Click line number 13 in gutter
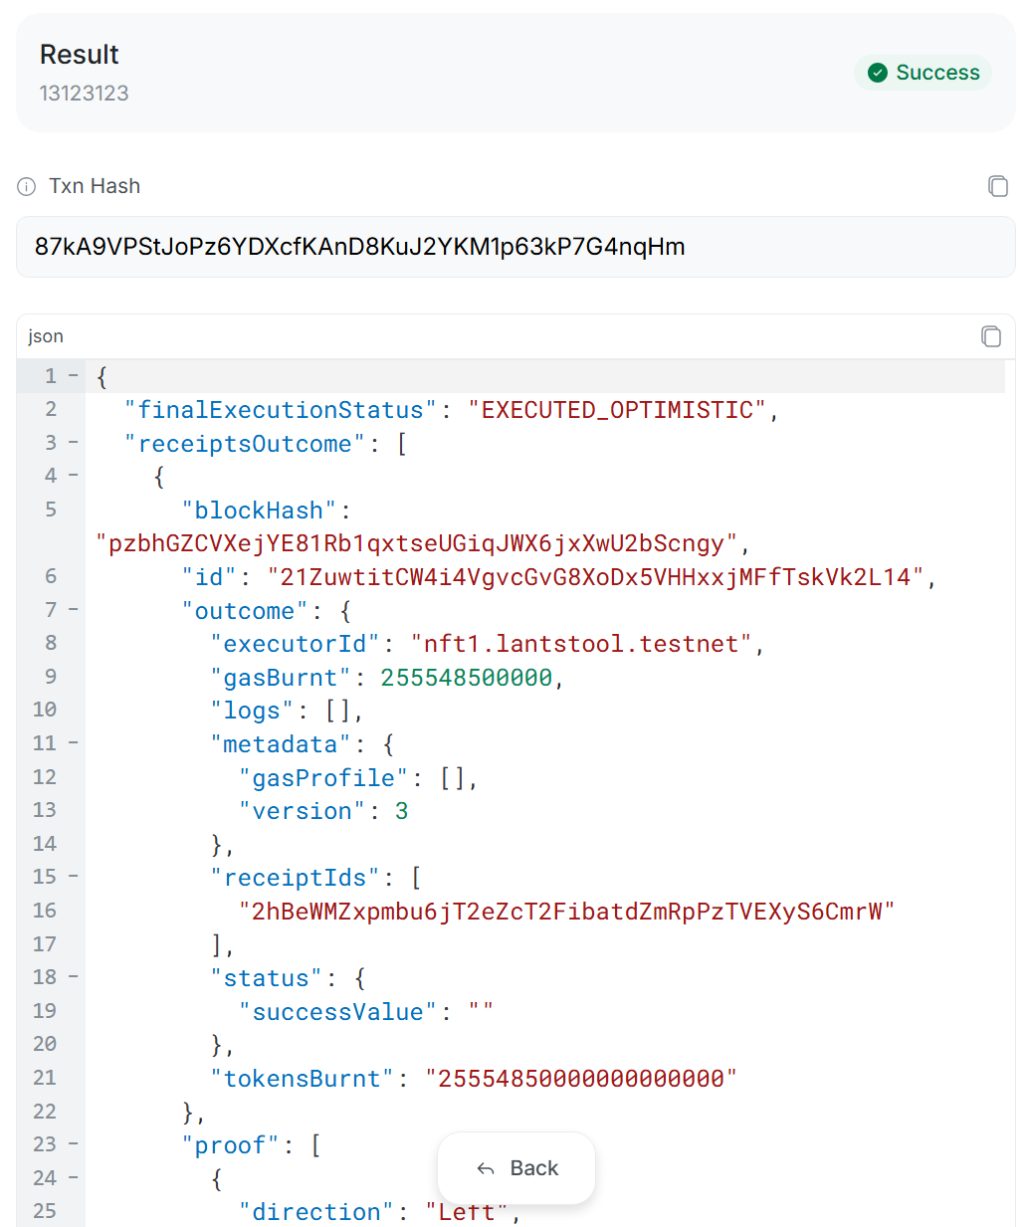 [x=45, y=810]
